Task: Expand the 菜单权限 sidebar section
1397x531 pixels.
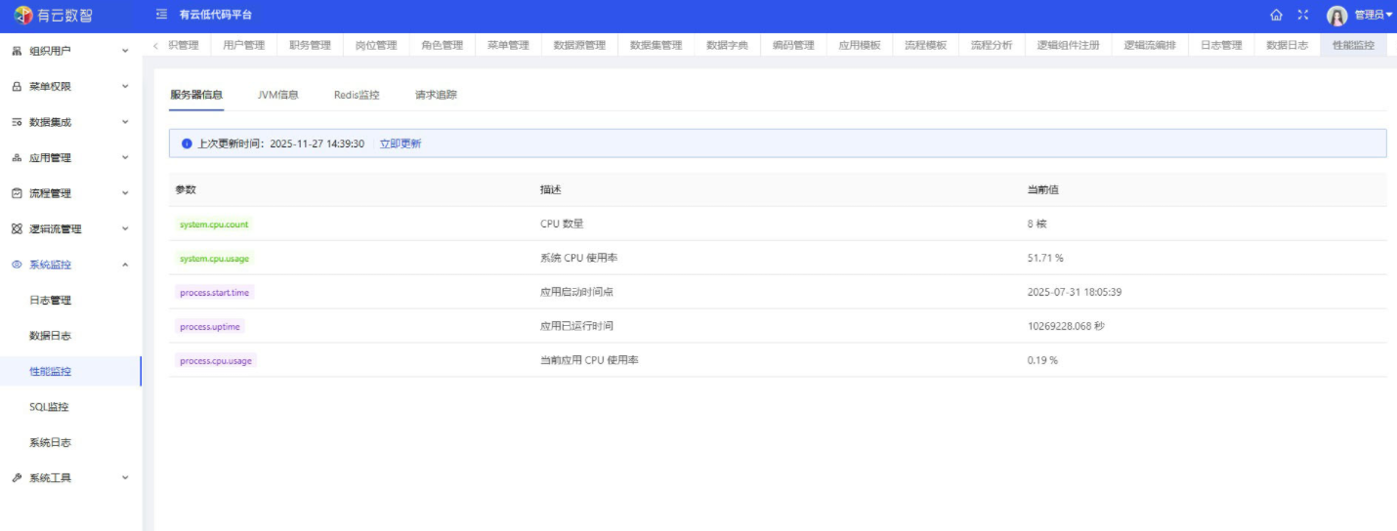Action: click(70, 87)
